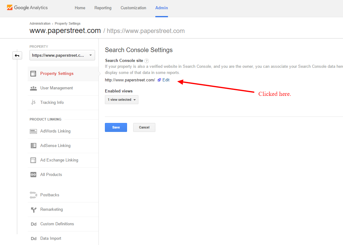The height and width of the screenshot is (245, 343).
Task: Click the AdSense Linking icon
Action: (x=33, y=145)
